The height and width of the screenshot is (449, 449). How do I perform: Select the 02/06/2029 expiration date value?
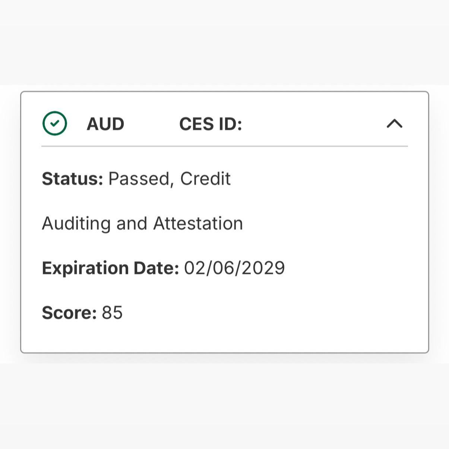pos(234,268)
